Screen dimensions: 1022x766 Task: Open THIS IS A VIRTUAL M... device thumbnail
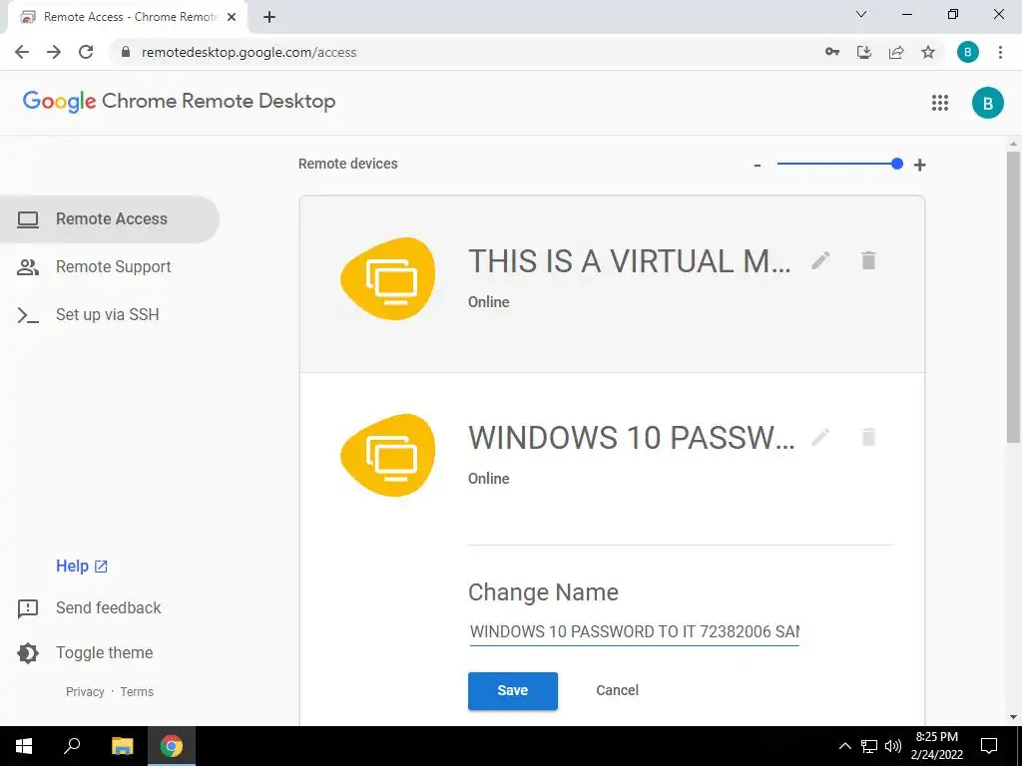[388, 279]
